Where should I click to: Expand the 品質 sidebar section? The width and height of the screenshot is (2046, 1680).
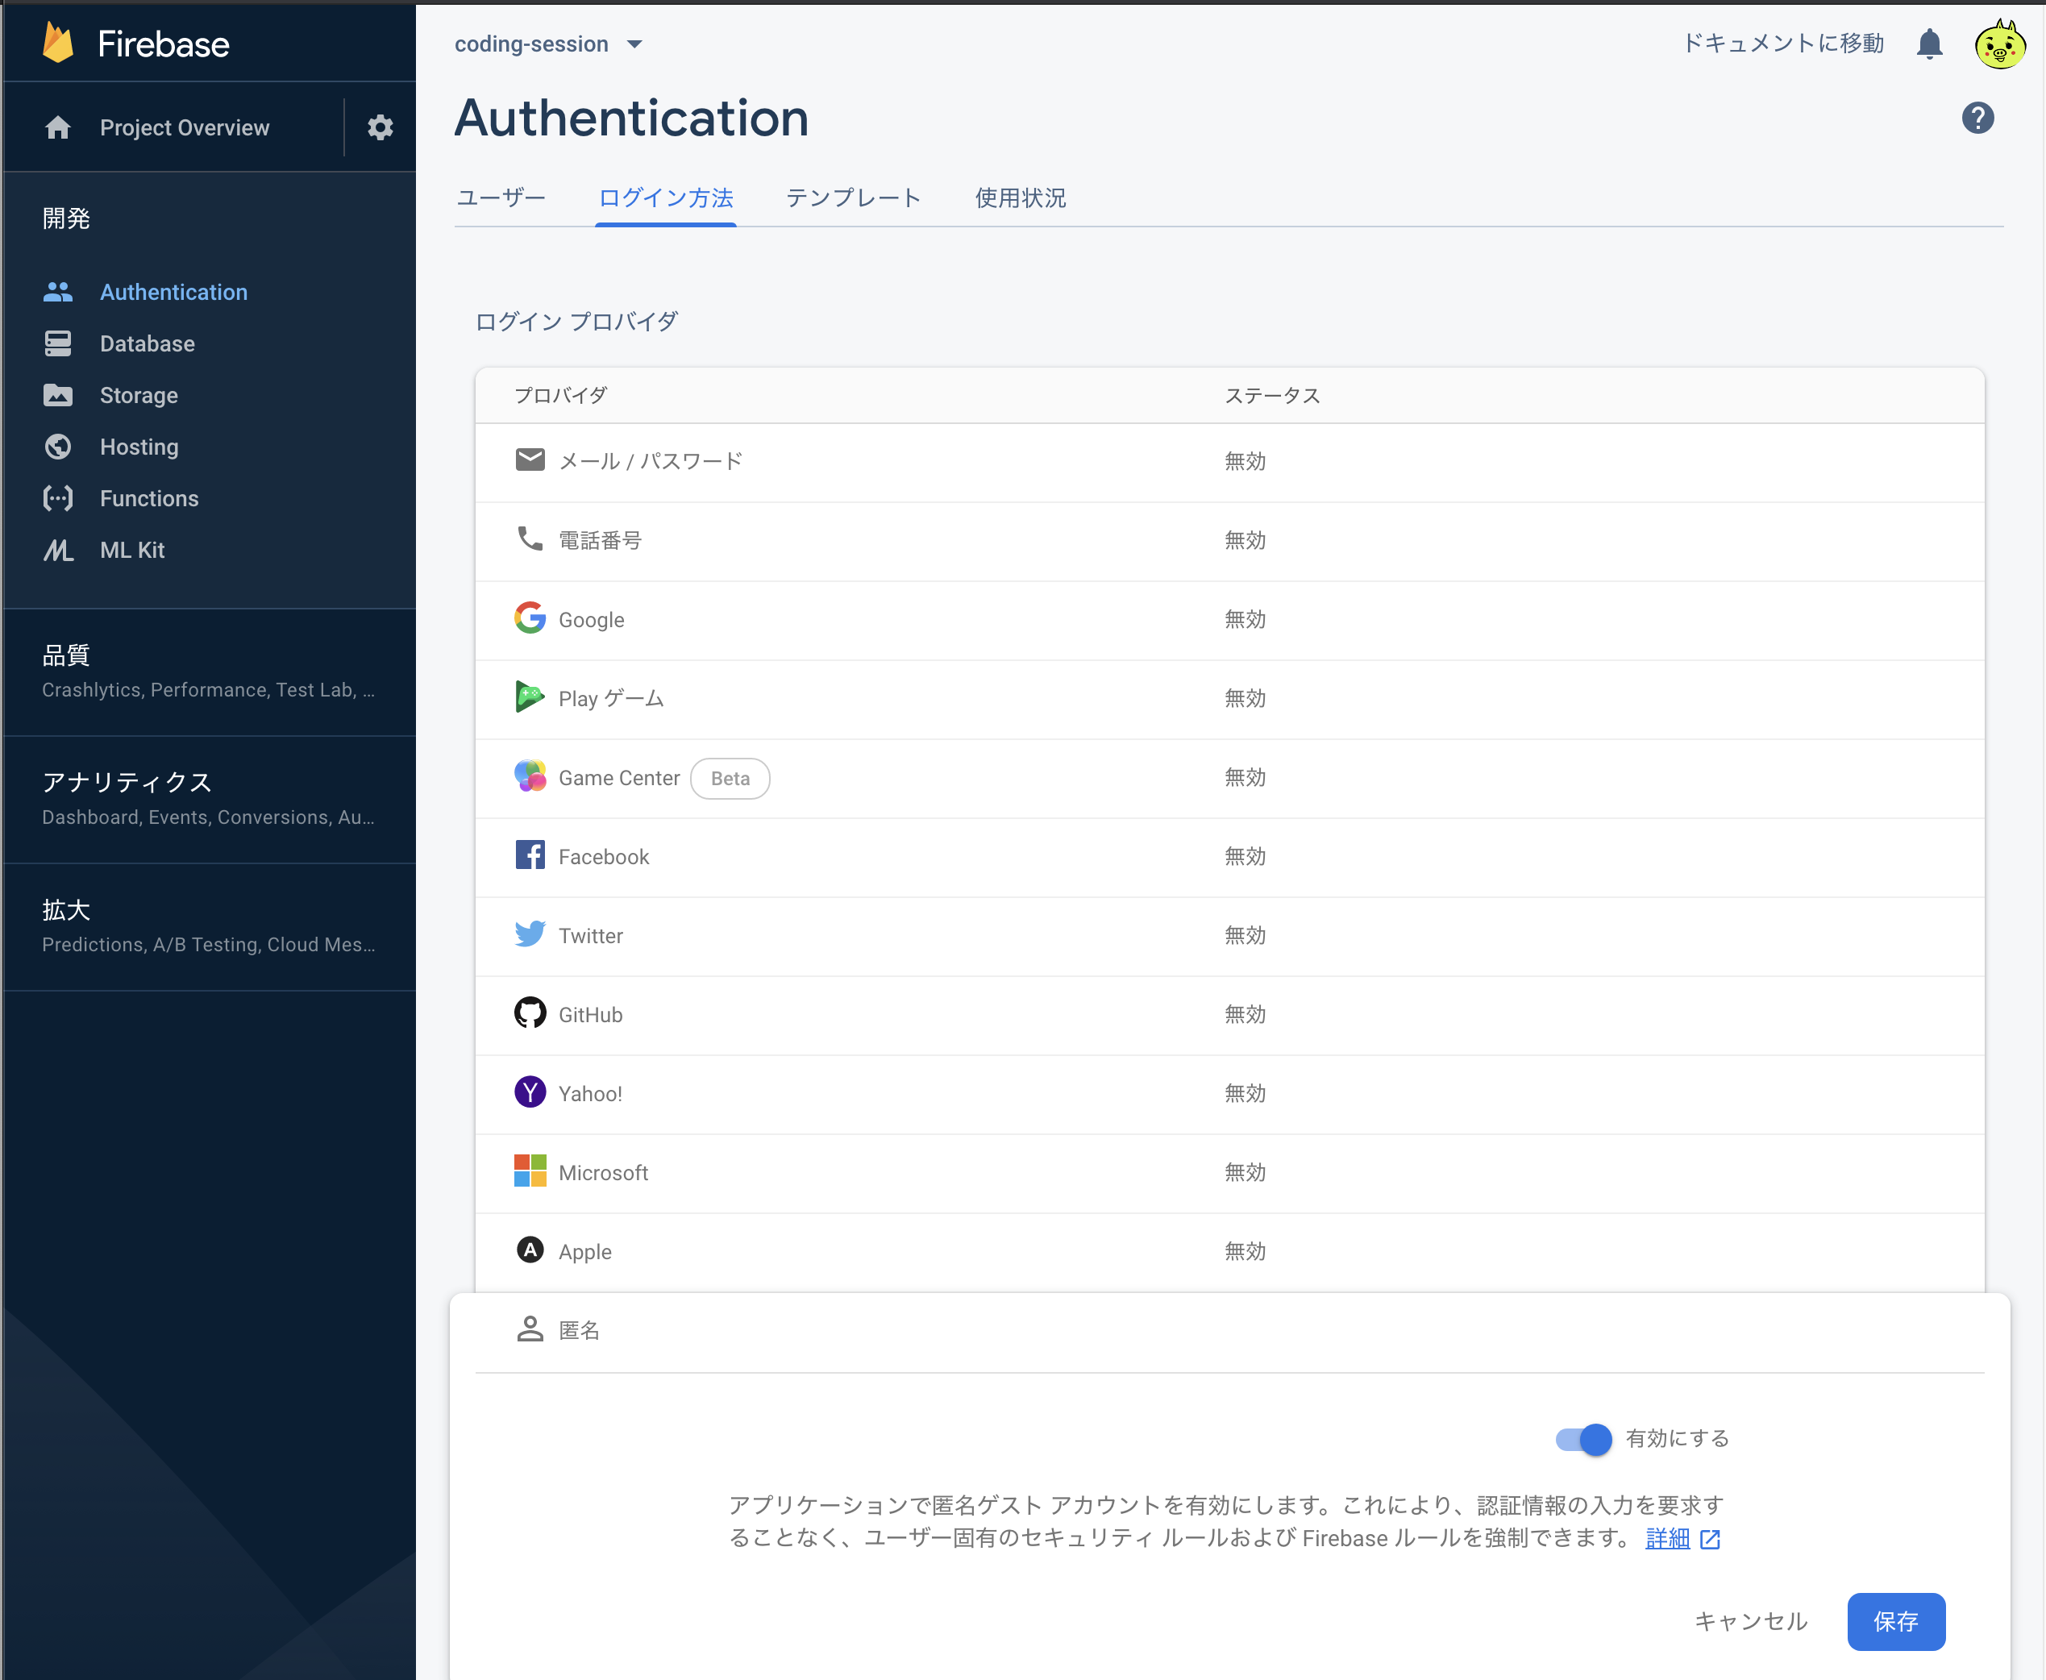point(210,672)
